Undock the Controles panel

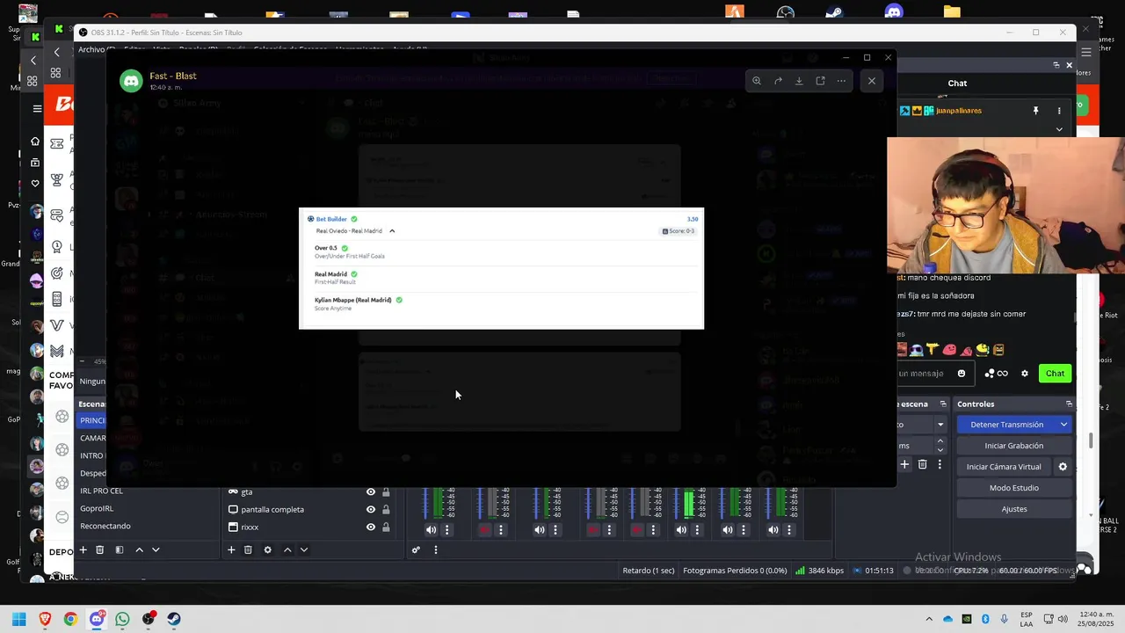[1069, 404]
